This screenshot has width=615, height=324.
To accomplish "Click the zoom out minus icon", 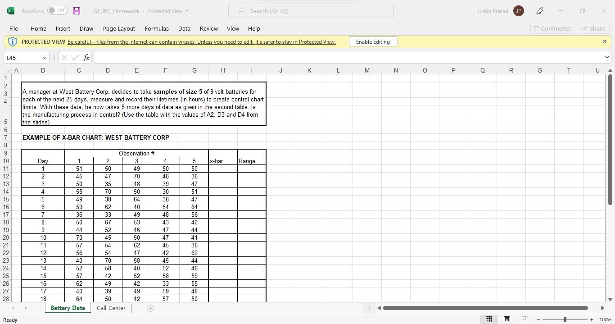I will coord(538,319).
